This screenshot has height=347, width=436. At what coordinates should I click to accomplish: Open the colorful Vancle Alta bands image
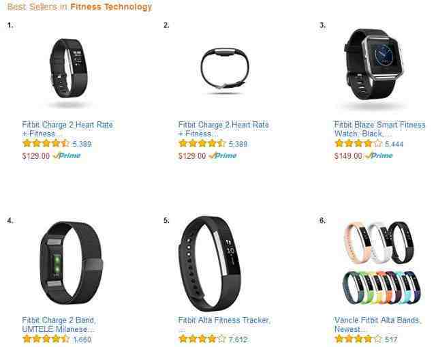(381, 263)
